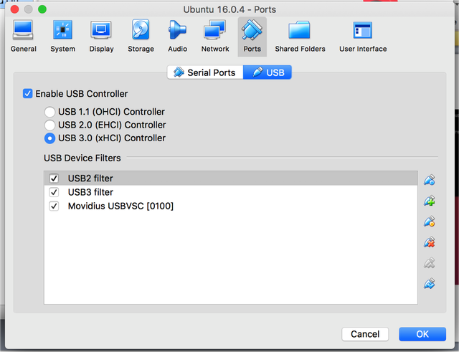Open the System settings section
The width and height of the screenshot is (459, 352).
pos(62,37)
